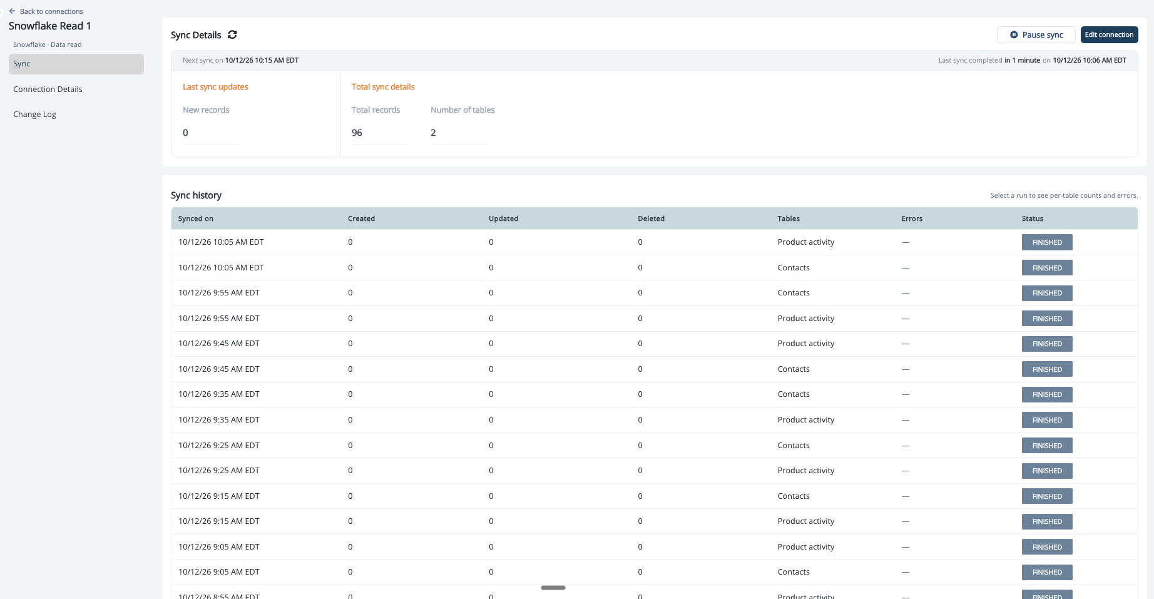Click the Total records value 96
The image size is (1154, 599).
coord(357,133)
